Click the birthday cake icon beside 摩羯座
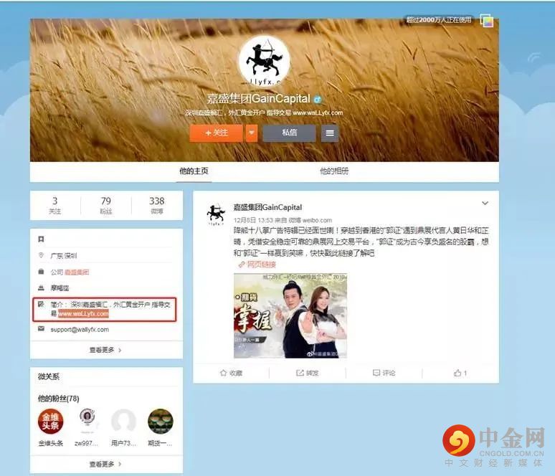Viewport: 555px width, 476px height. [x=41, y=287]
